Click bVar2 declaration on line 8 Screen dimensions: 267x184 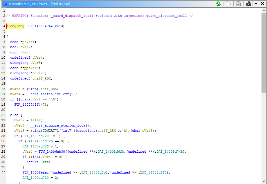pyautogui.click(x=25, y=47)
